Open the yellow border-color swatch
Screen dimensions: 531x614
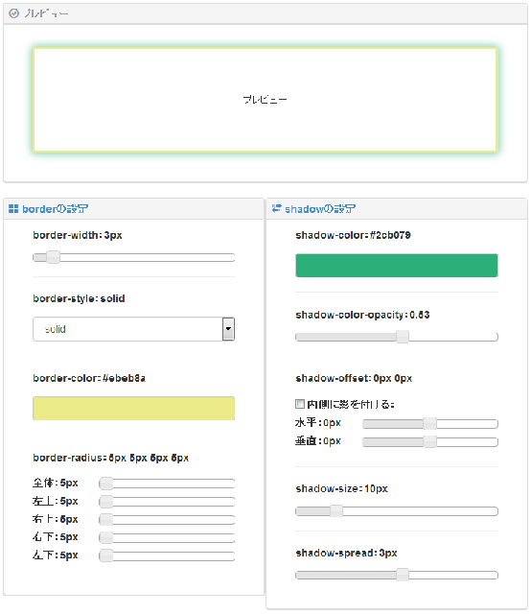click(133, 408)
